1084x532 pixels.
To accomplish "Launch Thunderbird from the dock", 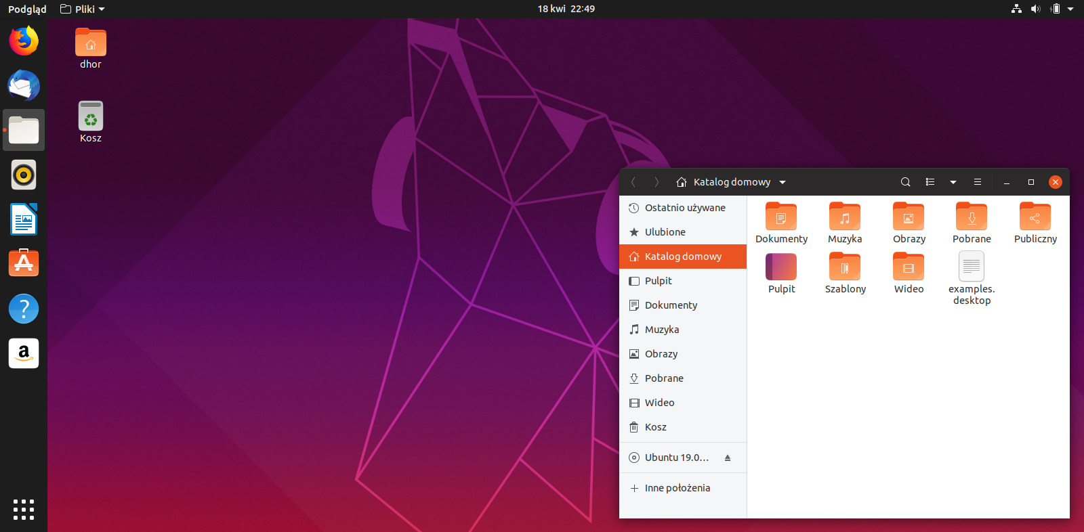I will pyautogui.click(x=24, y=85).
